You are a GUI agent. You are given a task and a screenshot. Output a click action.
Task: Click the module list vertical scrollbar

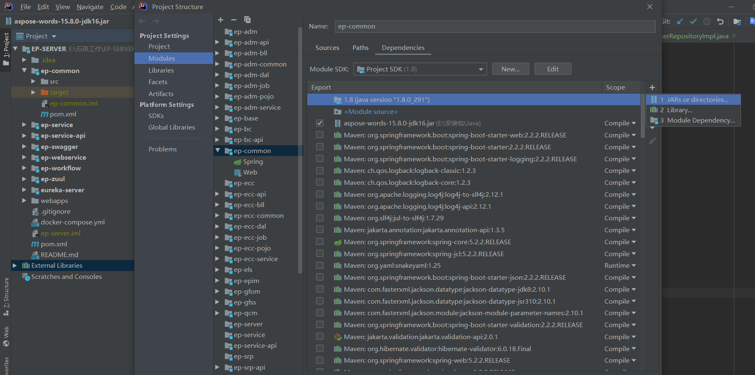pyautogui.click(x=300, y=151)
